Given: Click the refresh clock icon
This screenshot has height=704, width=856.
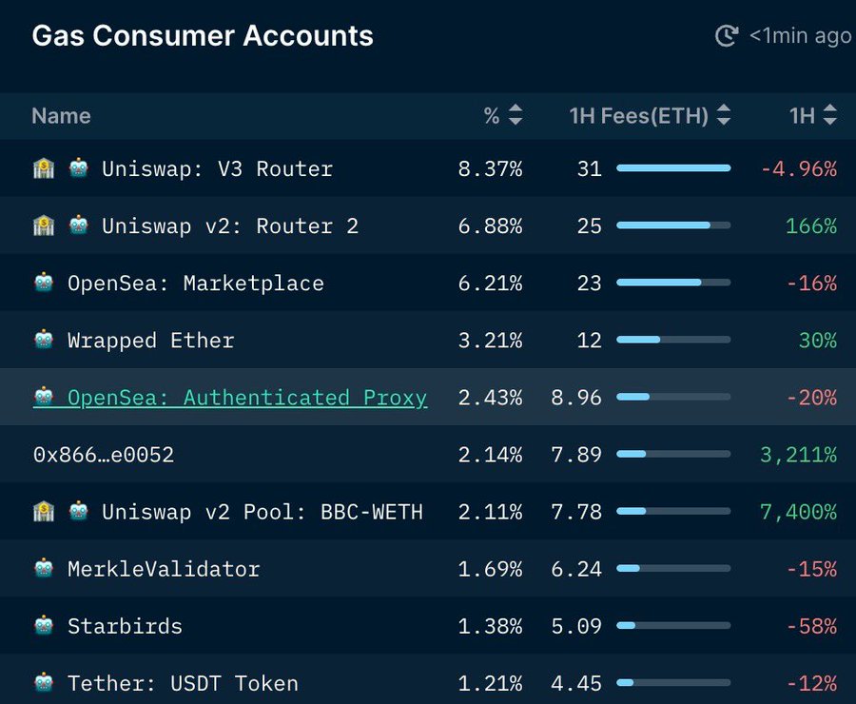Looking at the screenshot, I should pyautogui.click(x=727, y=36).
